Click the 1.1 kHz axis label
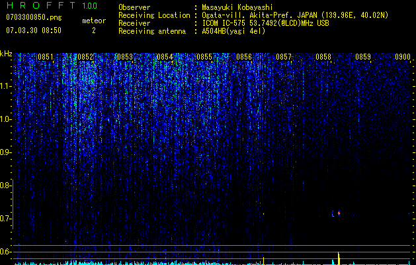Screen dimensions: 416x265 tap(5, 86)
